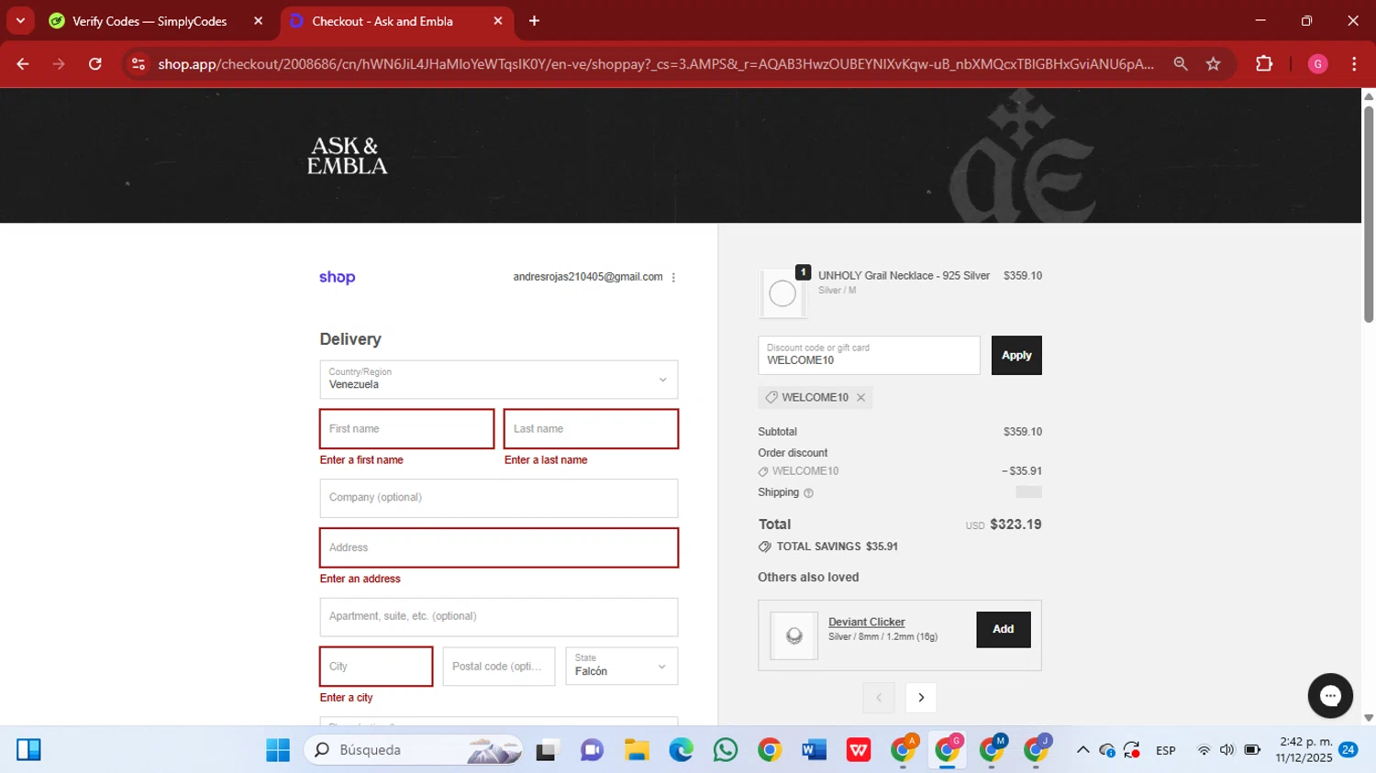Open Task View from taskbar
This screenshot has height=773, width=1376.
click(548, 750)
